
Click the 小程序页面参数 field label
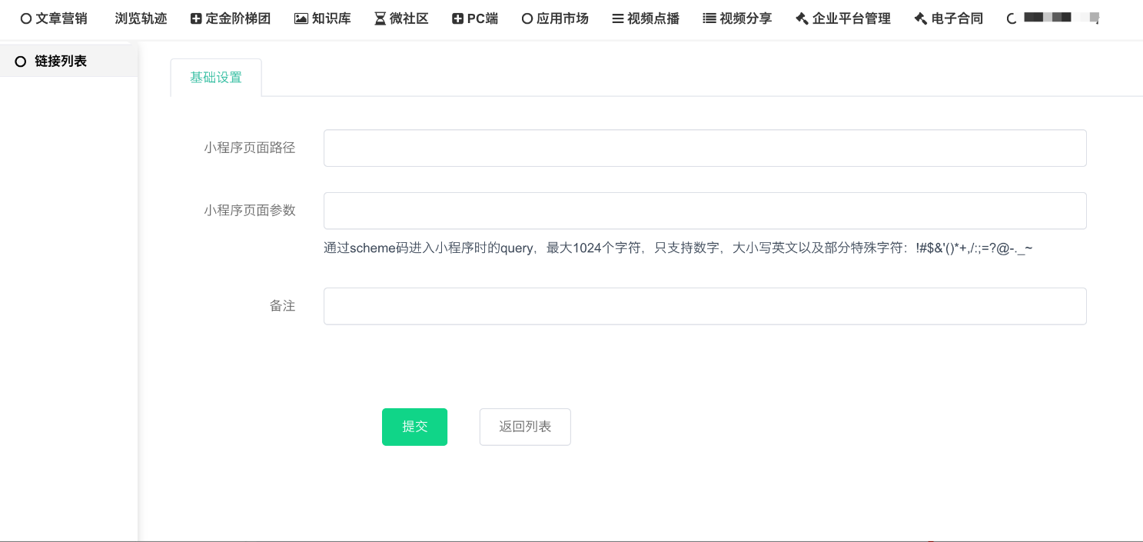(250, 211)
